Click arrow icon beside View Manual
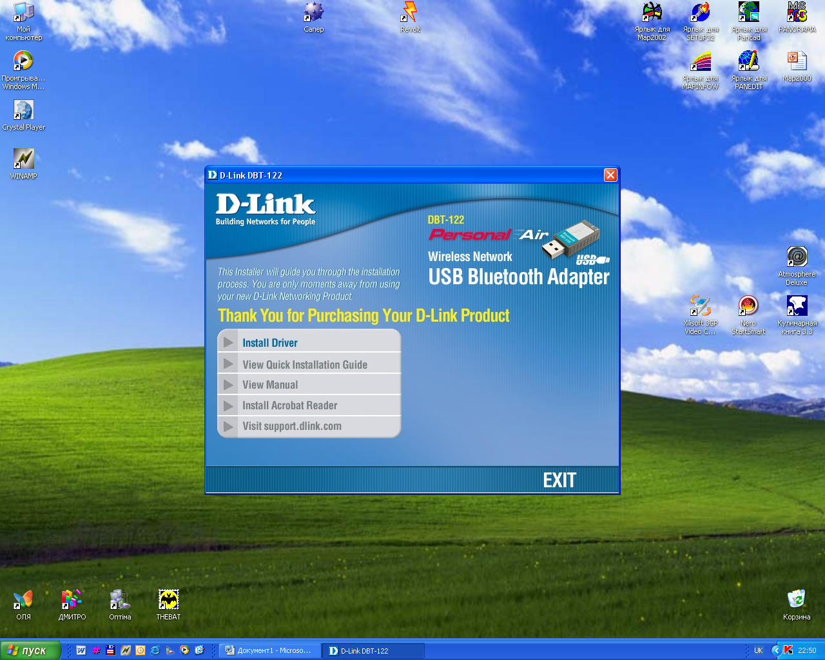This screenshot has width=825, height=660. tap(228, 385)
